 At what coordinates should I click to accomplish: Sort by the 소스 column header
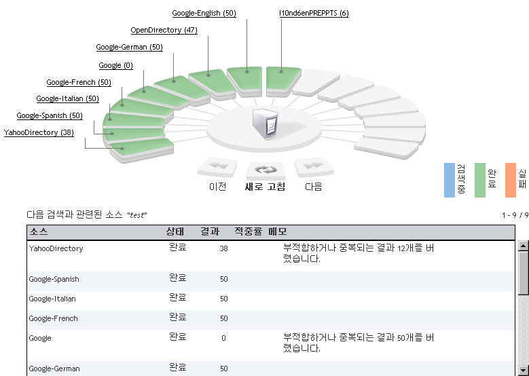coord(38,232)
